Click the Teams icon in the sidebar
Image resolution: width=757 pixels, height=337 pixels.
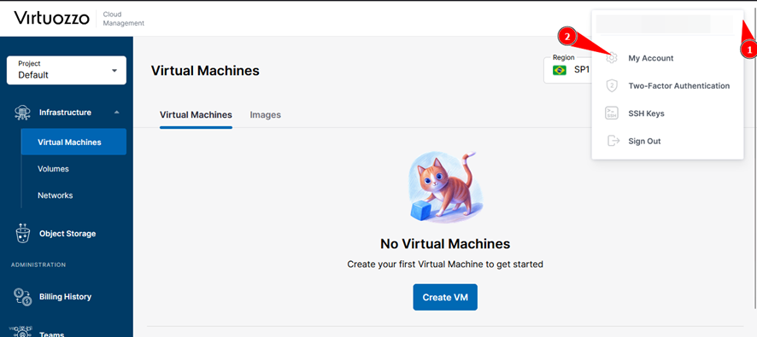point(23,333)
